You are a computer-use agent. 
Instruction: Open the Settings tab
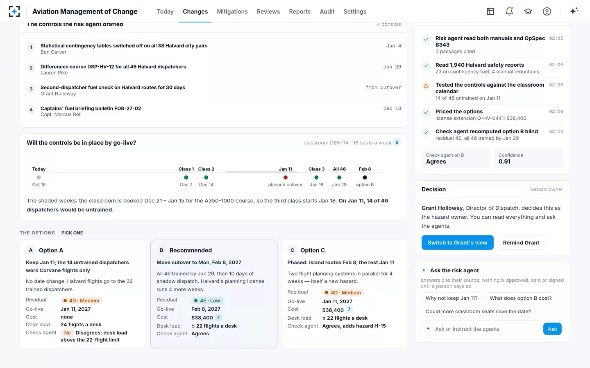click(355, 11)
